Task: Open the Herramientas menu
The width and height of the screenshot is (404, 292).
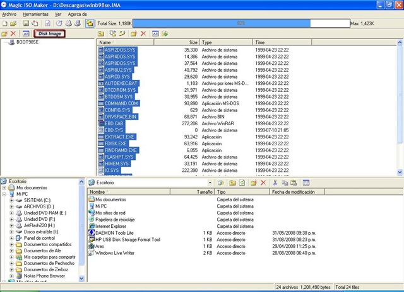Action: point(35,13)
